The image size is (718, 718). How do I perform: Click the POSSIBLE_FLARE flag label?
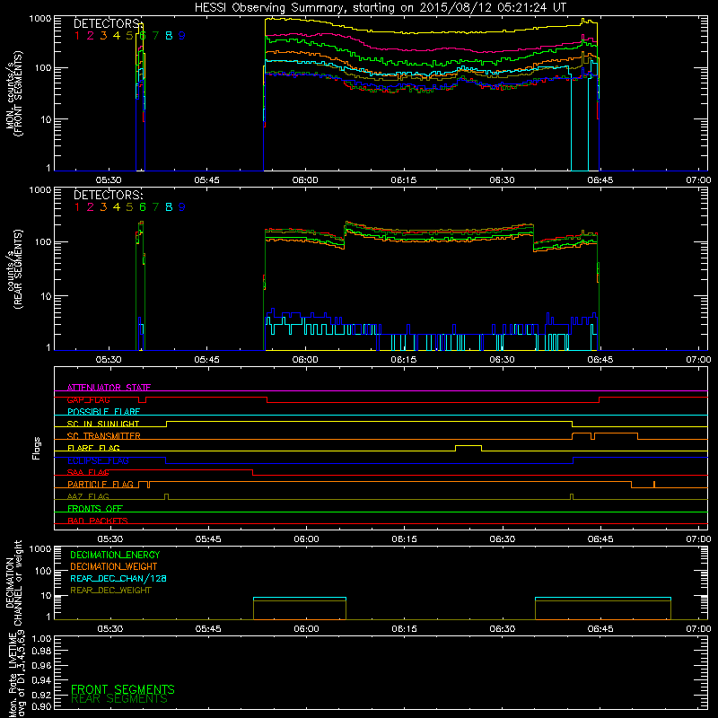(x=103, y=412)
